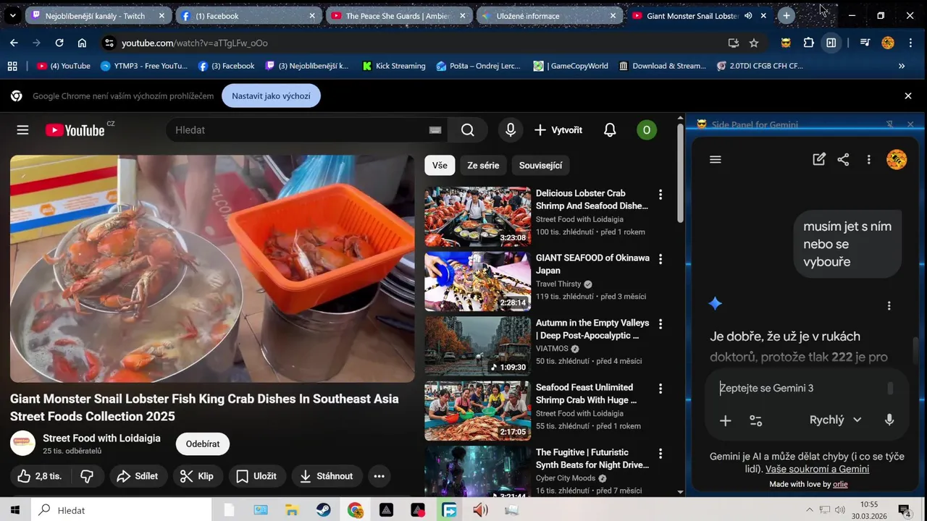Open the on-screen keyboard in YouTube search
The image size is (927, 521).
click(435, 130)
